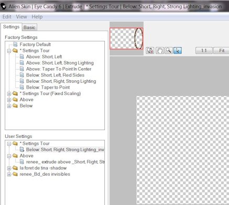This screenshot has width=229, height=205.
Task: Select renee_ extrude above _Short, Right preset
Action: [65, 162]
